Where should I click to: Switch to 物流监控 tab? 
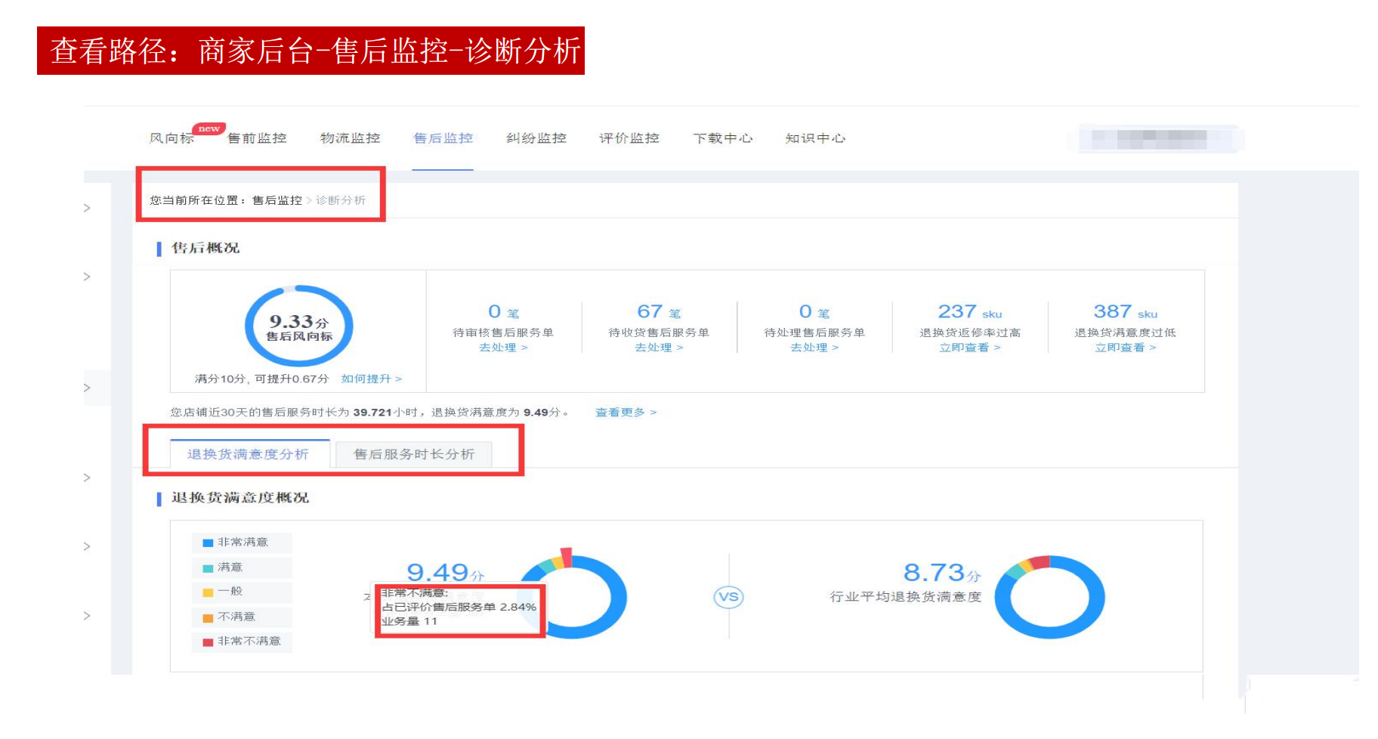350,138
